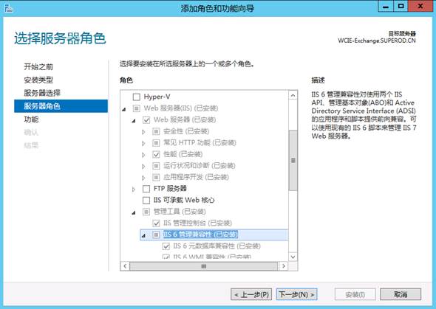The width and height of the screenshot is (436, 309).
Task: Check IIS 可承载 Web 核心 checkbox
Action: point(146,201)
